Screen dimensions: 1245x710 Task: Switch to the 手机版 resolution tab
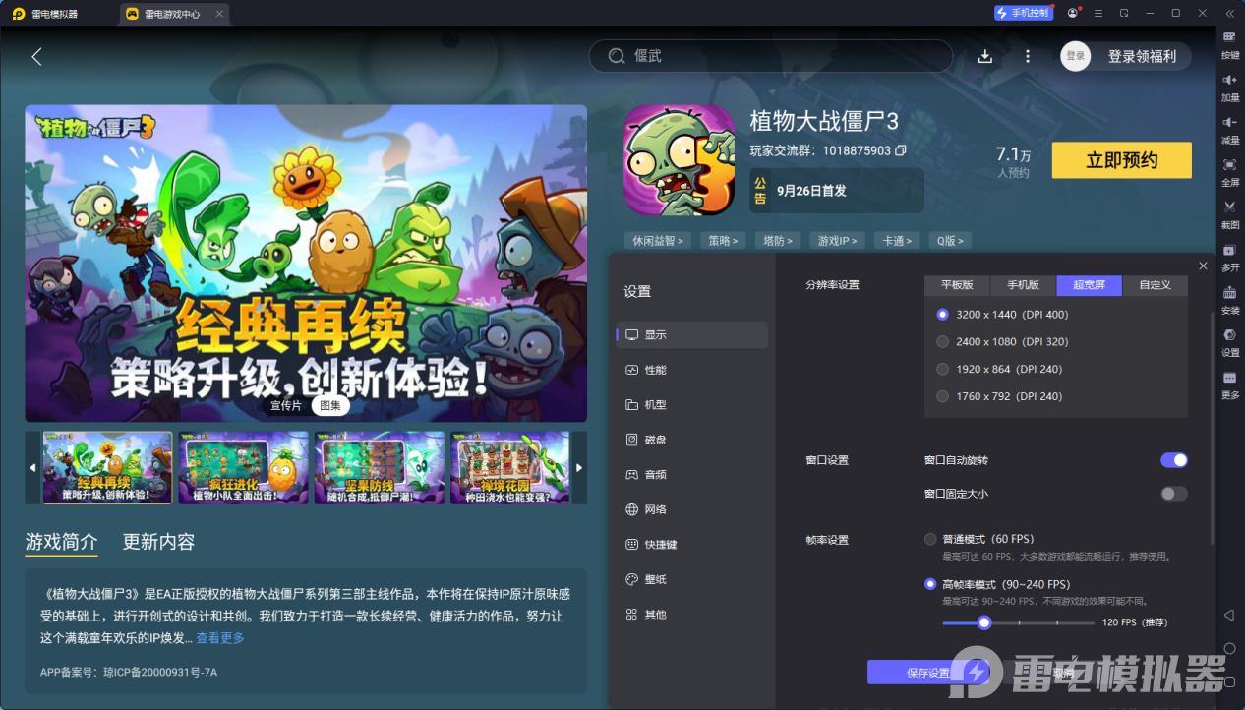coord(1023,285)
